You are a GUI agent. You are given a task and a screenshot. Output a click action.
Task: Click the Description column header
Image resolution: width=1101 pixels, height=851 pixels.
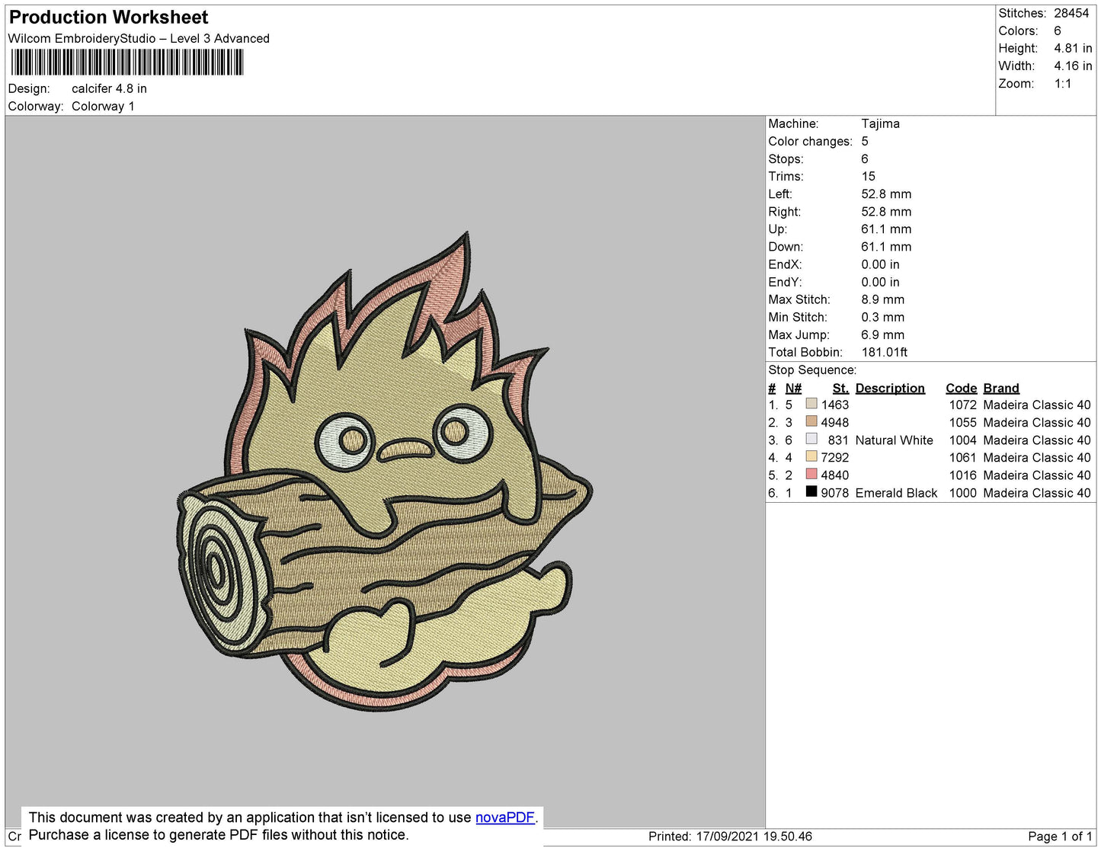tap(889, 388)
